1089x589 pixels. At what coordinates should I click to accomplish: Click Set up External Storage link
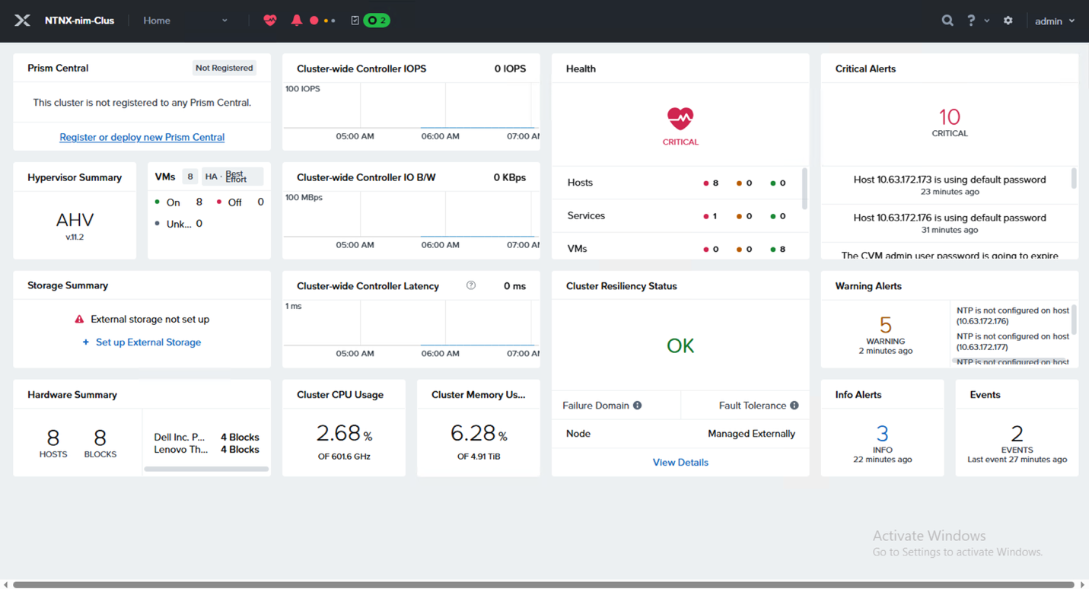(148, 342)
